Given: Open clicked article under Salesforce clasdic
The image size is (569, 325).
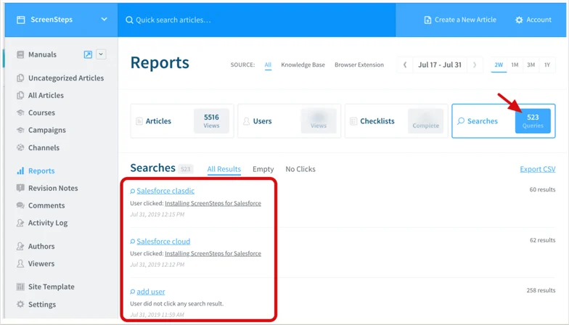Looking at the screenshot, I should 213,203.
